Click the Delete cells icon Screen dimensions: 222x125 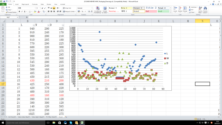(180, 10)
